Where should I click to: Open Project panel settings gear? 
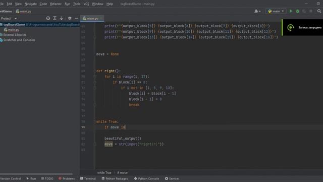tap(70, 18)
